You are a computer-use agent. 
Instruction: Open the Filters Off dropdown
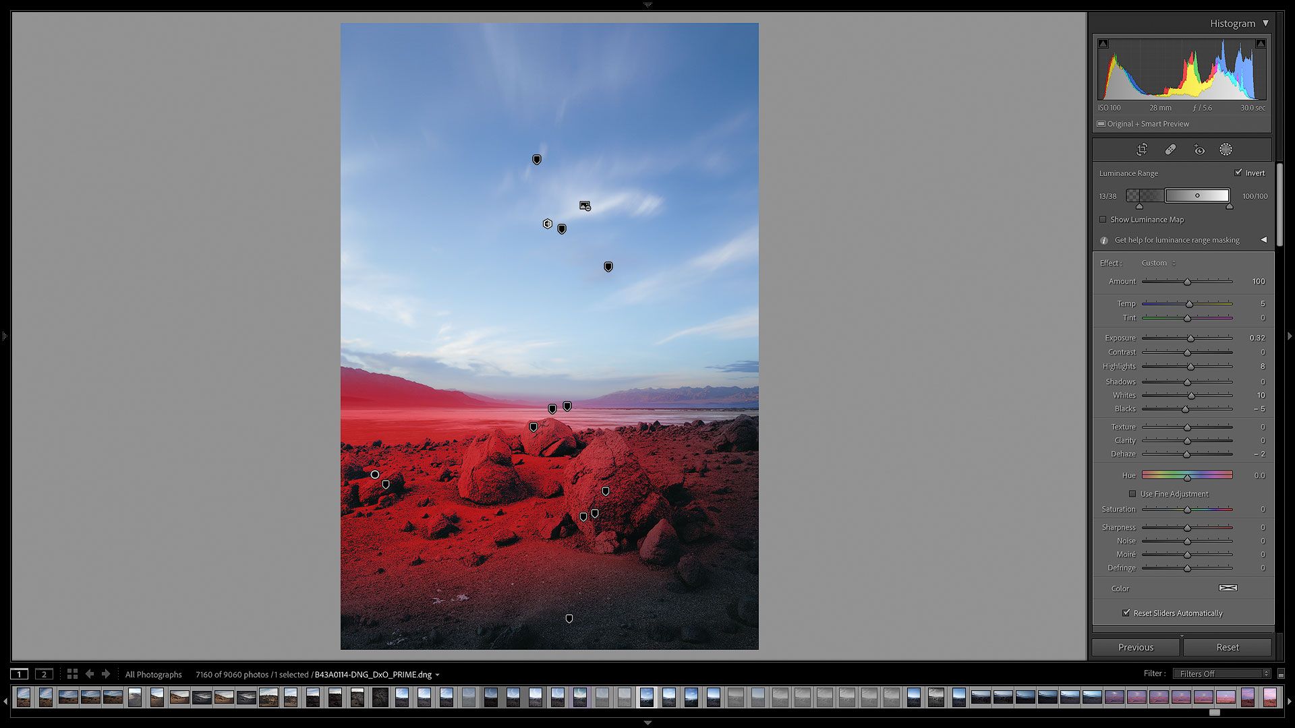[x=1224, y=673]
